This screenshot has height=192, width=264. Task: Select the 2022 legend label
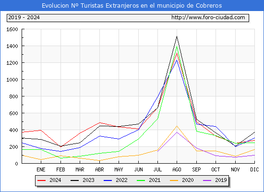click(121, 180)
